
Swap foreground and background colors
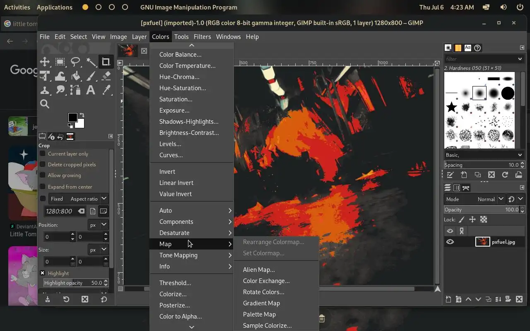[82, 115]
